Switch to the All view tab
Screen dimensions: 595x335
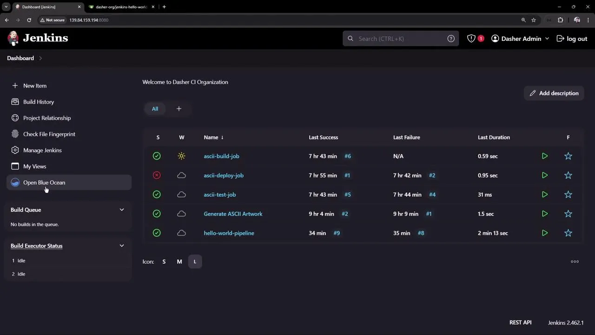(x=155, y=108)
